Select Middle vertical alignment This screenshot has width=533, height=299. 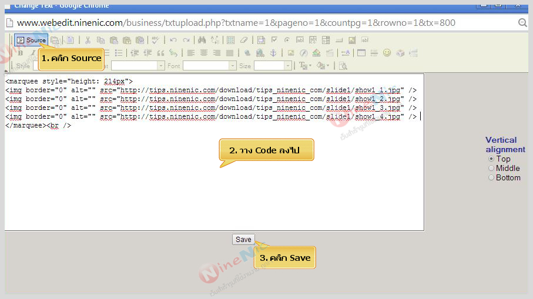pos(491,168)
